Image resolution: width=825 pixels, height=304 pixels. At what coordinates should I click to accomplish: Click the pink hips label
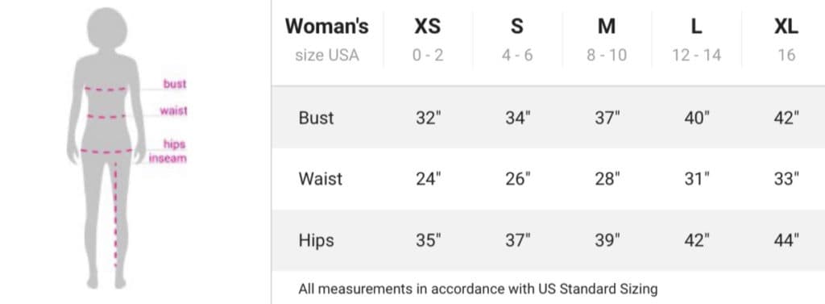pyautogui.click(x=174, y=144)
